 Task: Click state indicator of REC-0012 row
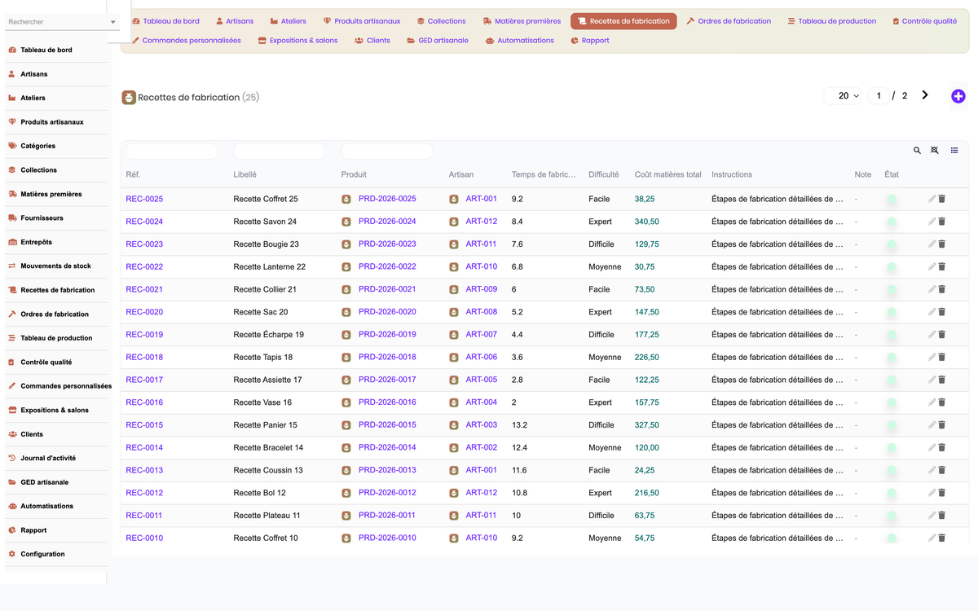click(892, 493)
